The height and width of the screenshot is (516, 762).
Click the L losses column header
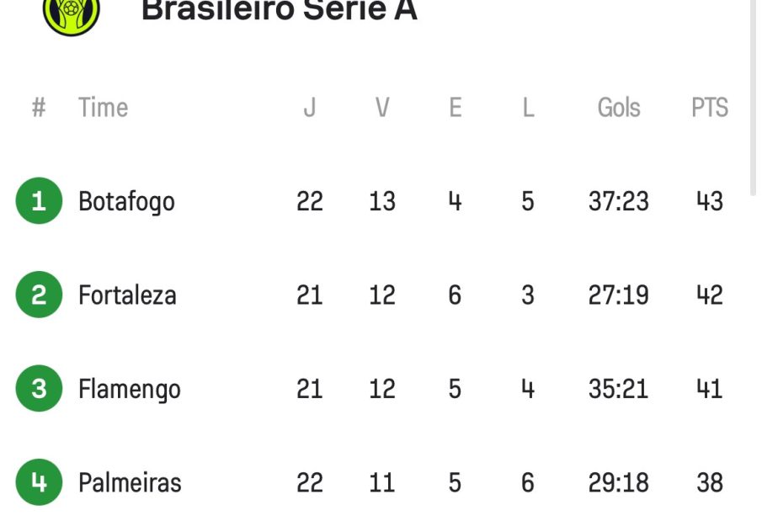(x=528, y=108)
